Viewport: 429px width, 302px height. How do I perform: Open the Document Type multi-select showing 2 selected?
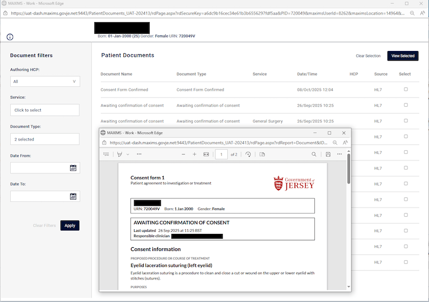coord(45,139)
